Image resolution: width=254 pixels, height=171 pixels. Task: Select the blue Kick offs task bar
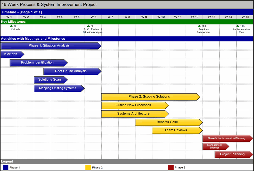coord(12,54)
